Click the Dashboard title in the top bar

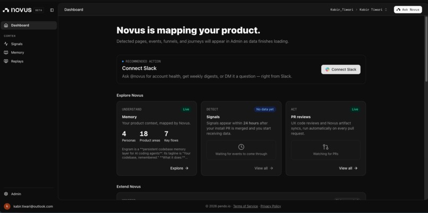click(74, 10)
